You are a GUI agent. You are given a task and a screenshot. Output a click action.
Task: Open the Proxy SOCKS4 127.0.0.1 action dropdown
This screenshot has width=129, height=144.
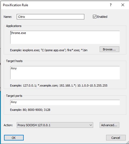pyautogui.click(x=55, y=125)
